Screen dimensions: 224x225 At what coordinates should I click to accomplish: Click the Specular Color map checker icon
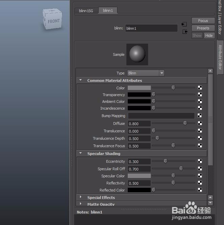point(200,176)
